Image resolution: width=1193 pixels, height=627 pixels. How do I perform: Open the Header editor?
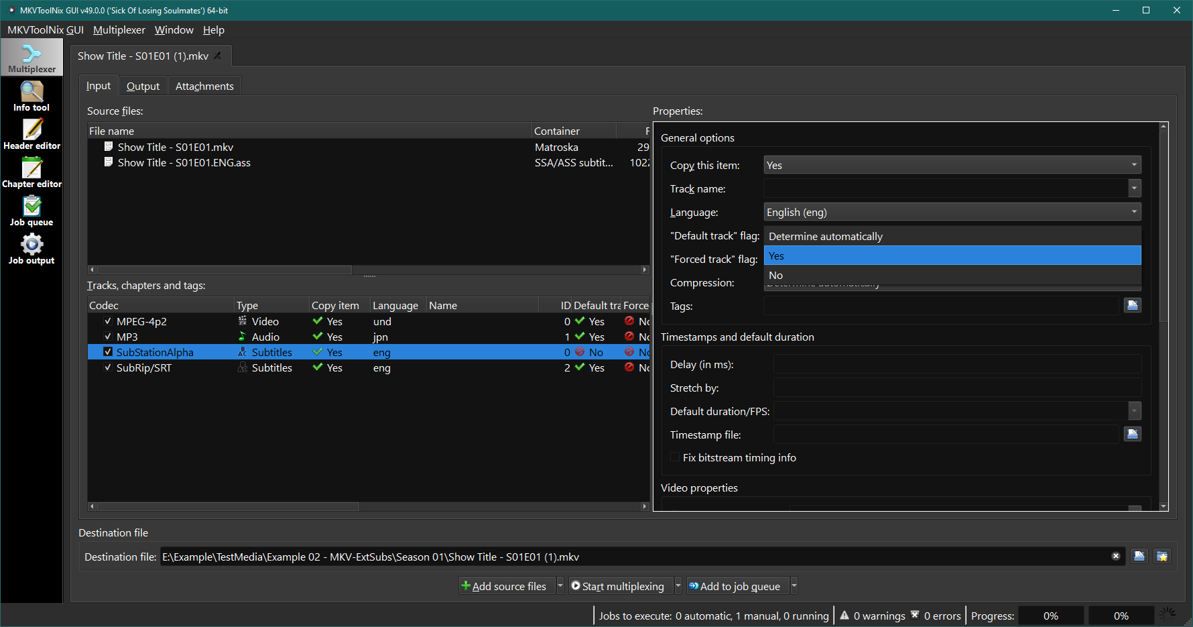click(32, 134)
